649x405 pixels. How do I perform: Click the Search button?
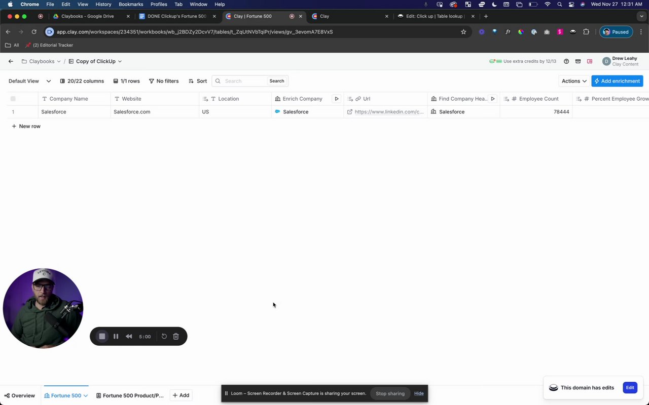(277, 81)
